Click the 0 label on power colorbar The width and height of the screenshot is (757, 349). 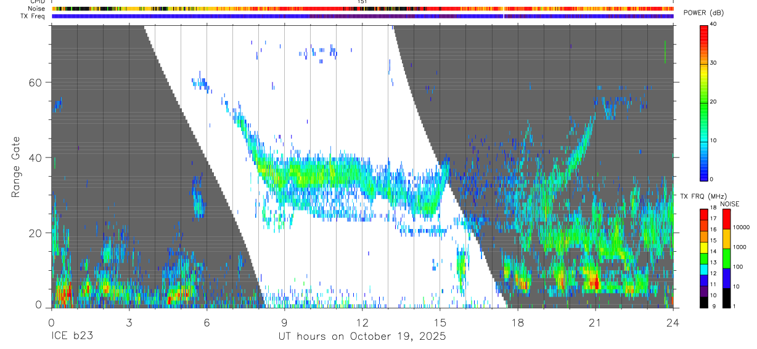(x=711, y=179)
